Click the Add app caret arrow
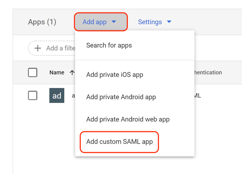 tap(114, 22)
